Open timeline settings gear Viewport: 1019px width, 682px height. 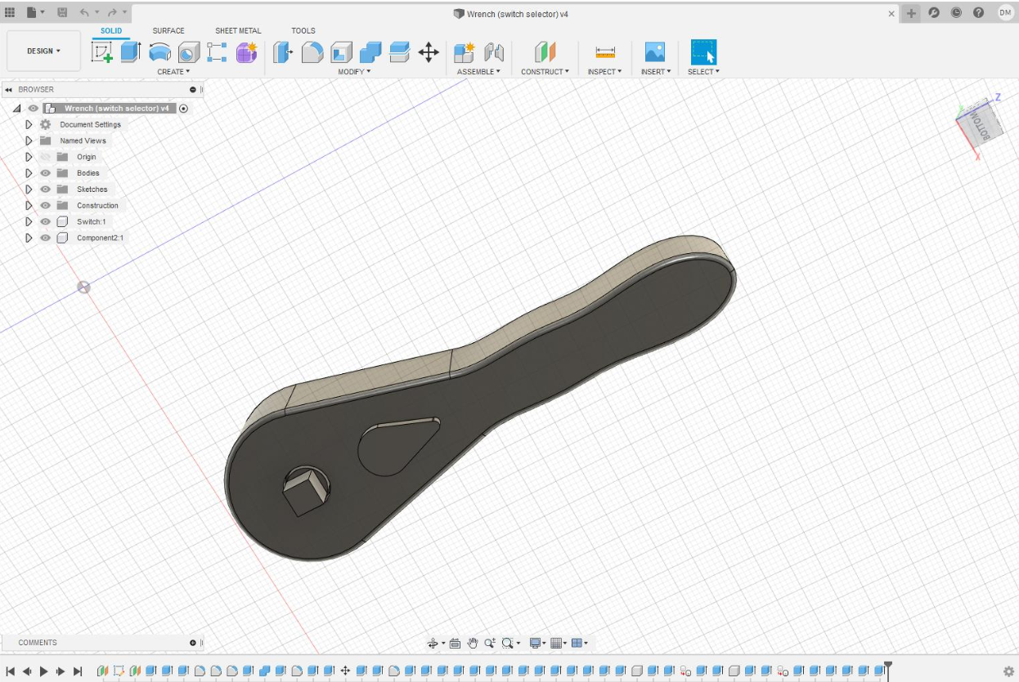coord(1008,671)
